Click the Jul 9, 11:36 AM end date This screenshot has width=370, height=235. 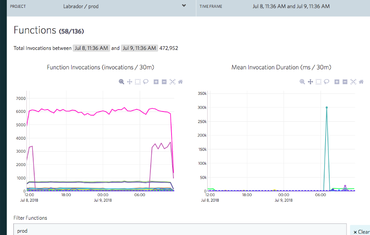click(139, 48)
